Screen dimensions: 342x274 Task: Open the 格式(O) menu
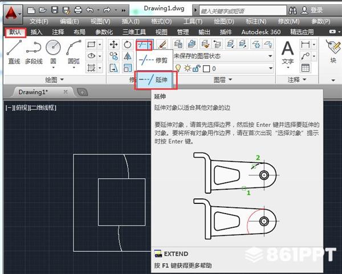click(161, 22)
